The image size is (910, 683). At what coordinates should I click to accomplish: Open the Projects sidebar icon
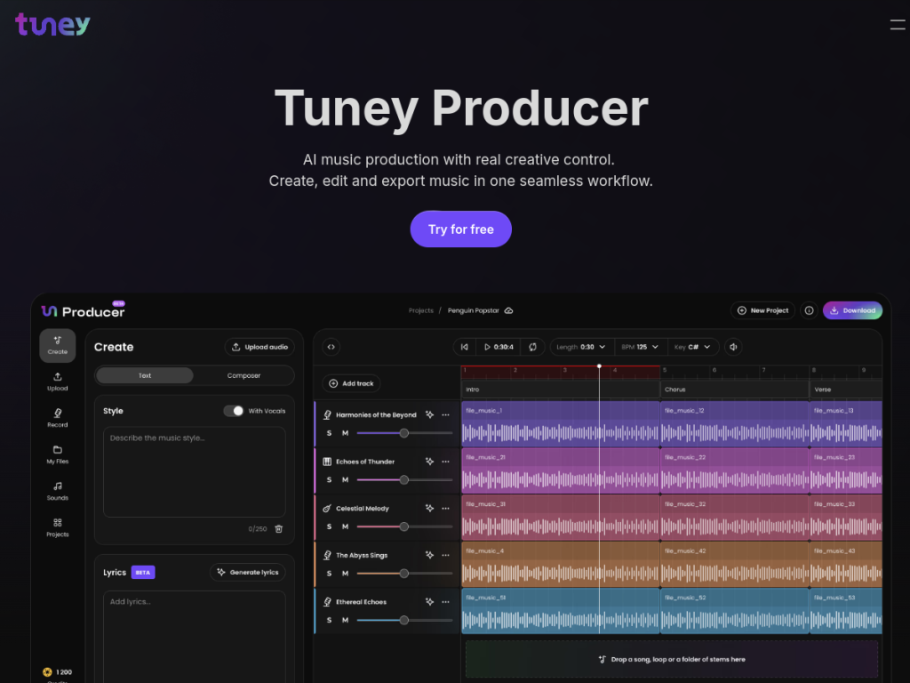pos(58,528)
